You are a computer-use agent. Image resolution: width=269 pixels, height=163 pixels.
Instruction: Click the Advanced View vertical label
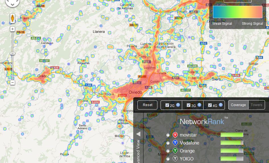[138, 151]
